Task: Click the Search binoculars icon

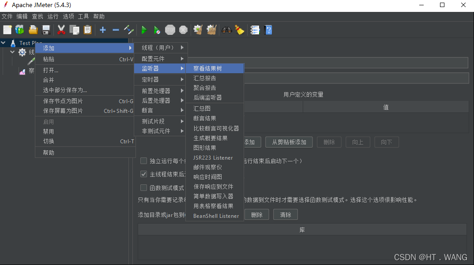Action: 226,30
